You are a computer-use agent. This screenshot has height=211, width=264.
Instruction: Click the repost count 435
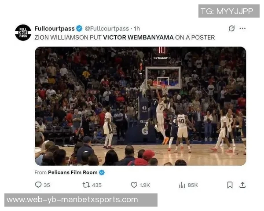click(97, 185)
